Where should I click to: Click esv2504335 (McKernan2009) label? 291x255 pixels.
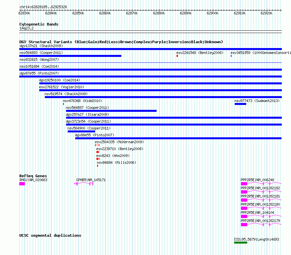coord(119,142)
